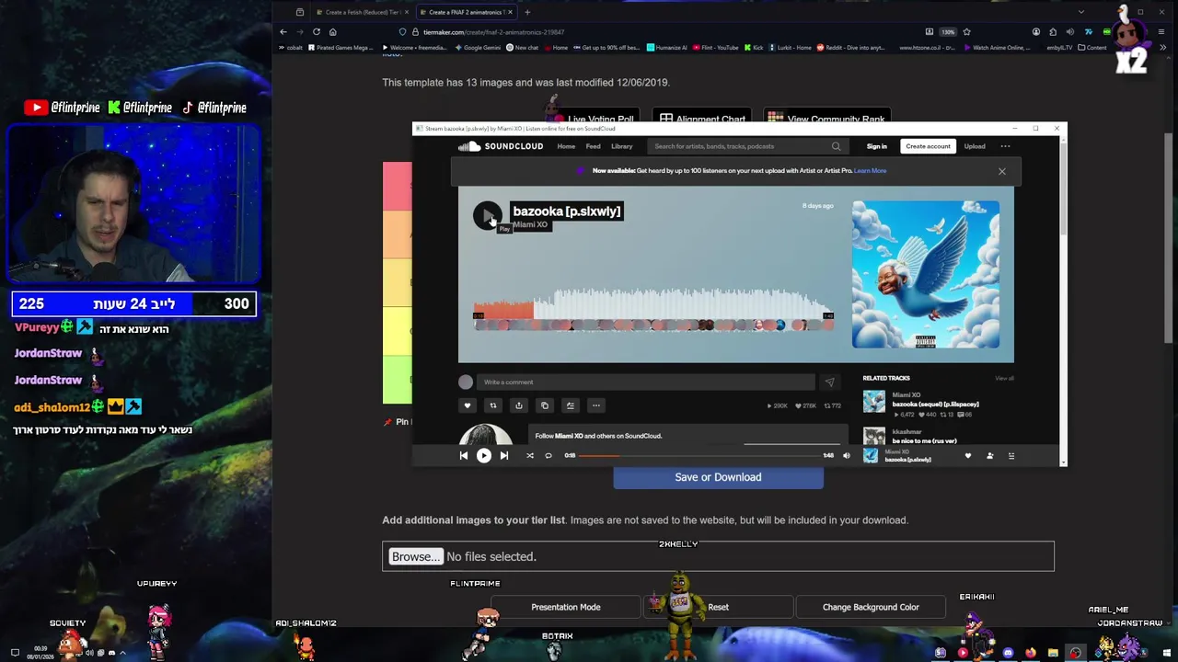Open the track's More actions menu
The image size is (1178, 662).
click(596, 405)
